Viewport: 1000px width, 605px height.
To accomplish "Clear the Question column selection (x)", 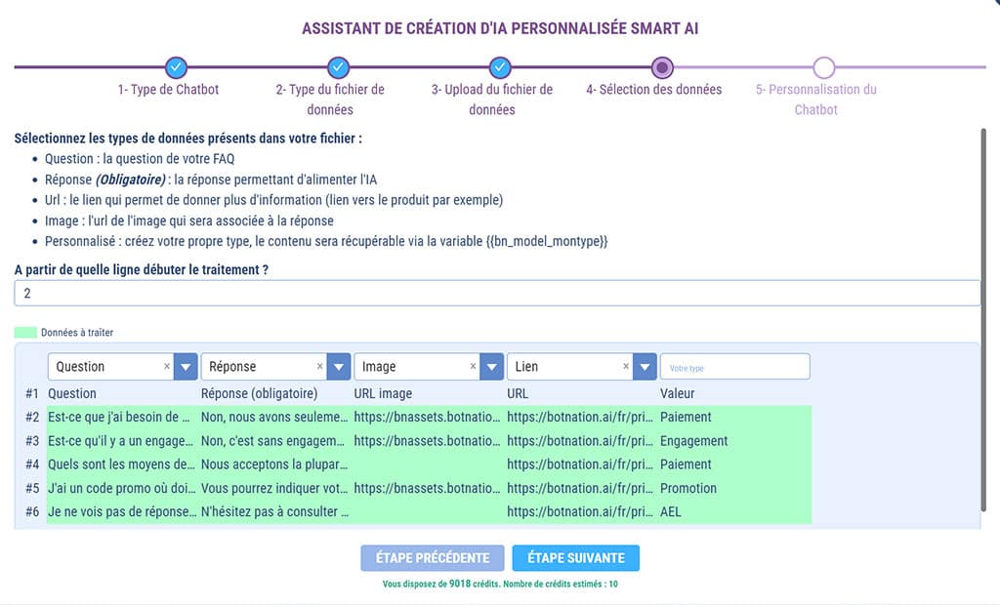I will (167, 367).
